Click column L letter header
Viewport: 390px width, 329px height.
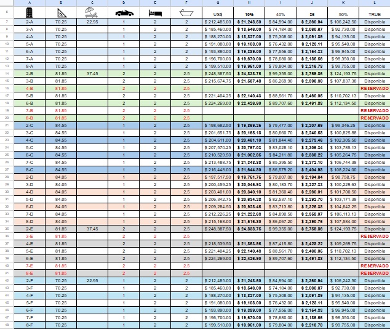(x=374, y=2)
